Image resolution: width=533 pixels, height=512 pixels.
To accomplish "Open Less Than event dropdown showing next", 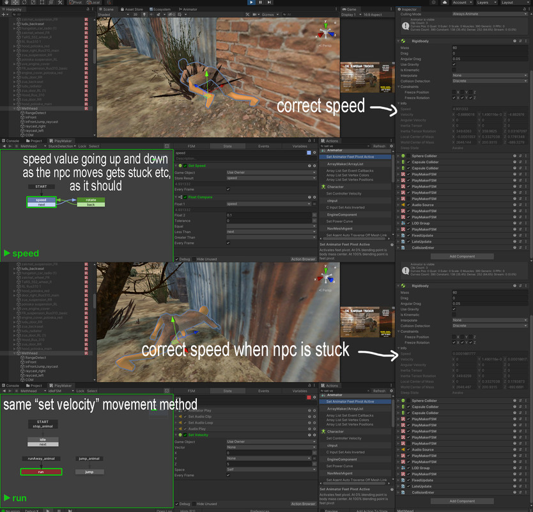I will pos(271,232).
